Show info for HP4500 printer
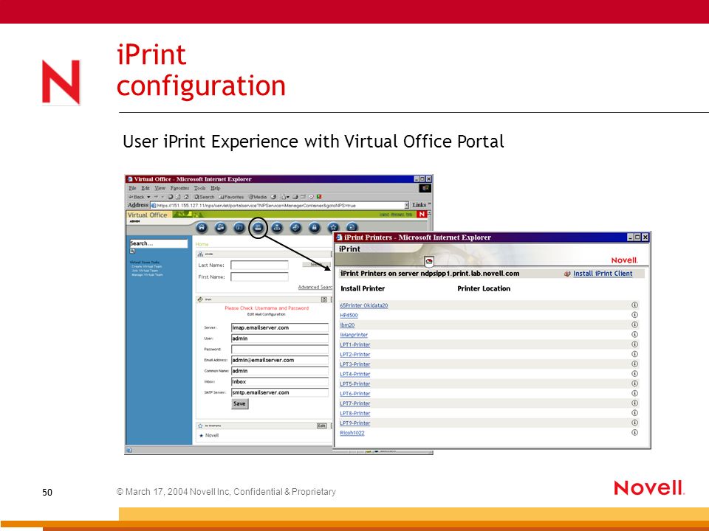 (x=634, y=315)
